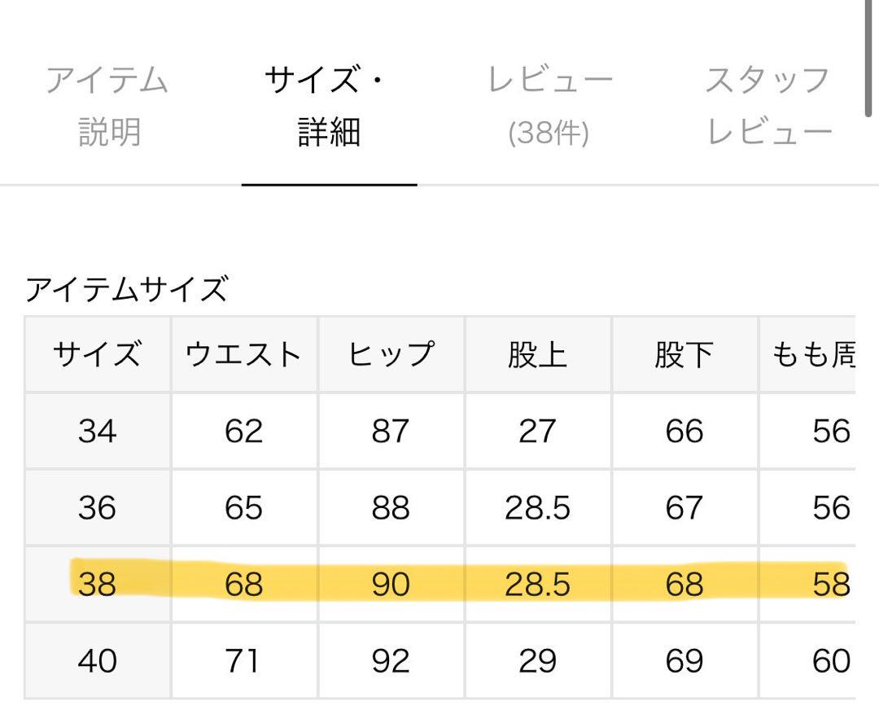Click the 股上 column header
Image resolution: width=879 pixels, height=706 pixels.
coord(538,354)
